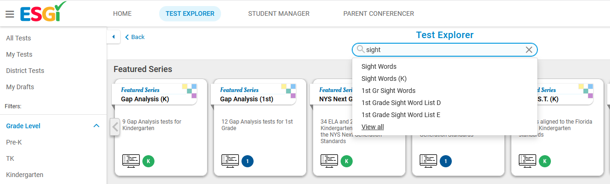Click inside the sight search field
The height and width of the screenshot is (184, 610).
point(444,50)
